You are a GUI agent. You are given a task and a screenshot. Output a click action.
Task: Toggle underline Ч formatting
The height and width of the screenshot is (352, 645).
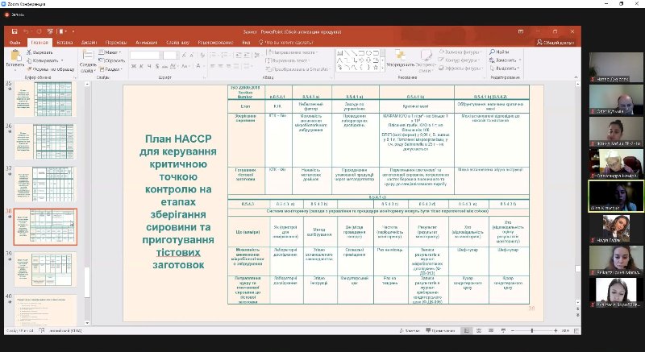[149, 66]
